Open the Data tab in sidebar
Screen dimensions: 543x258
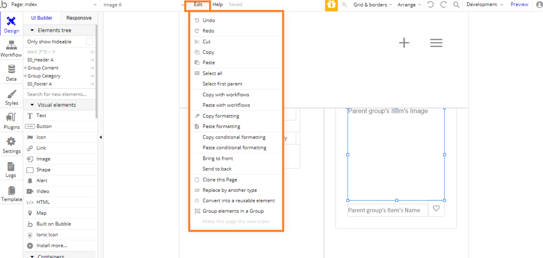point(11,73)
